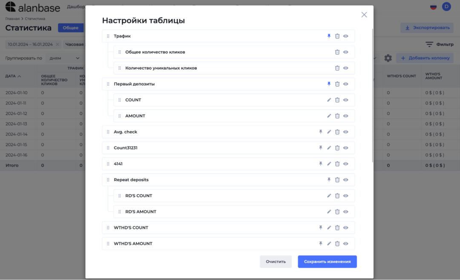Screen dimensions: 460x280
Task: Rename the 4141 column using the pencil icon
Action: [329, 164]
